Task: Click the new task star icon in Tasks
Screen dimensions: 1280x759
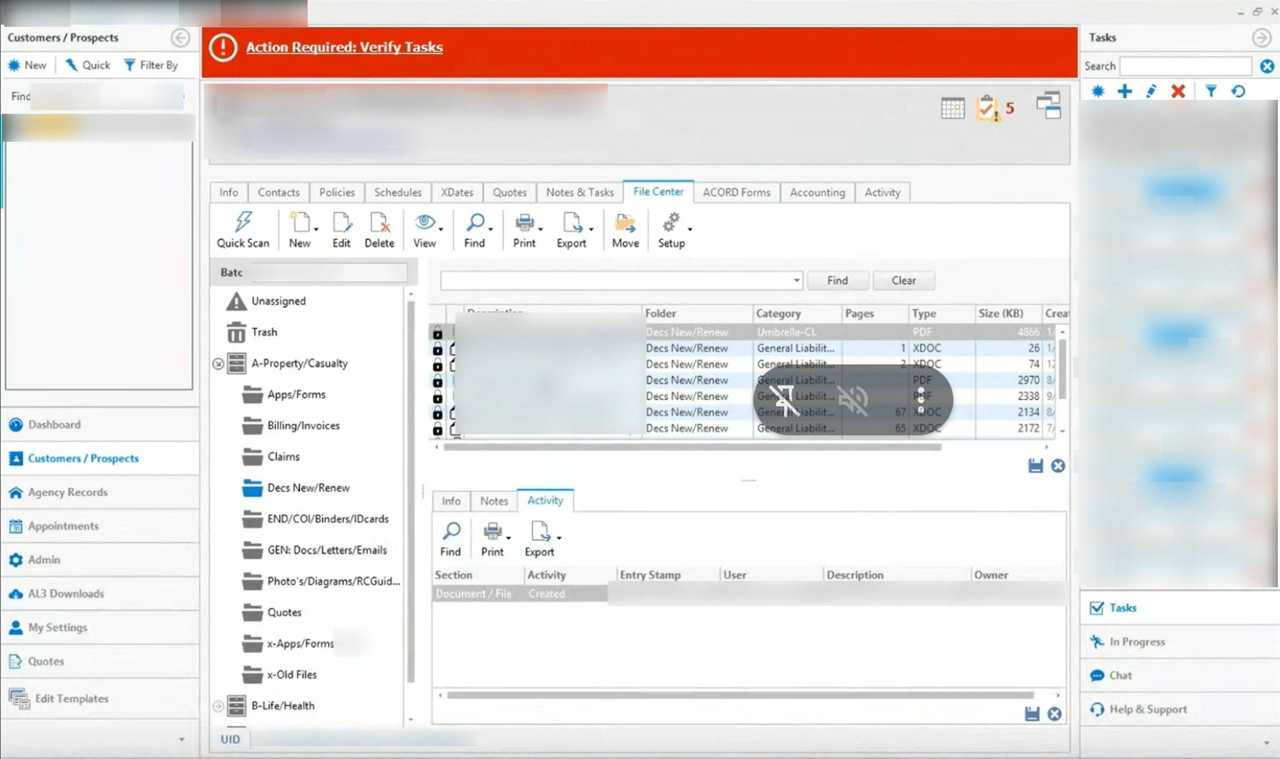Action: [x=1098, y=91]
